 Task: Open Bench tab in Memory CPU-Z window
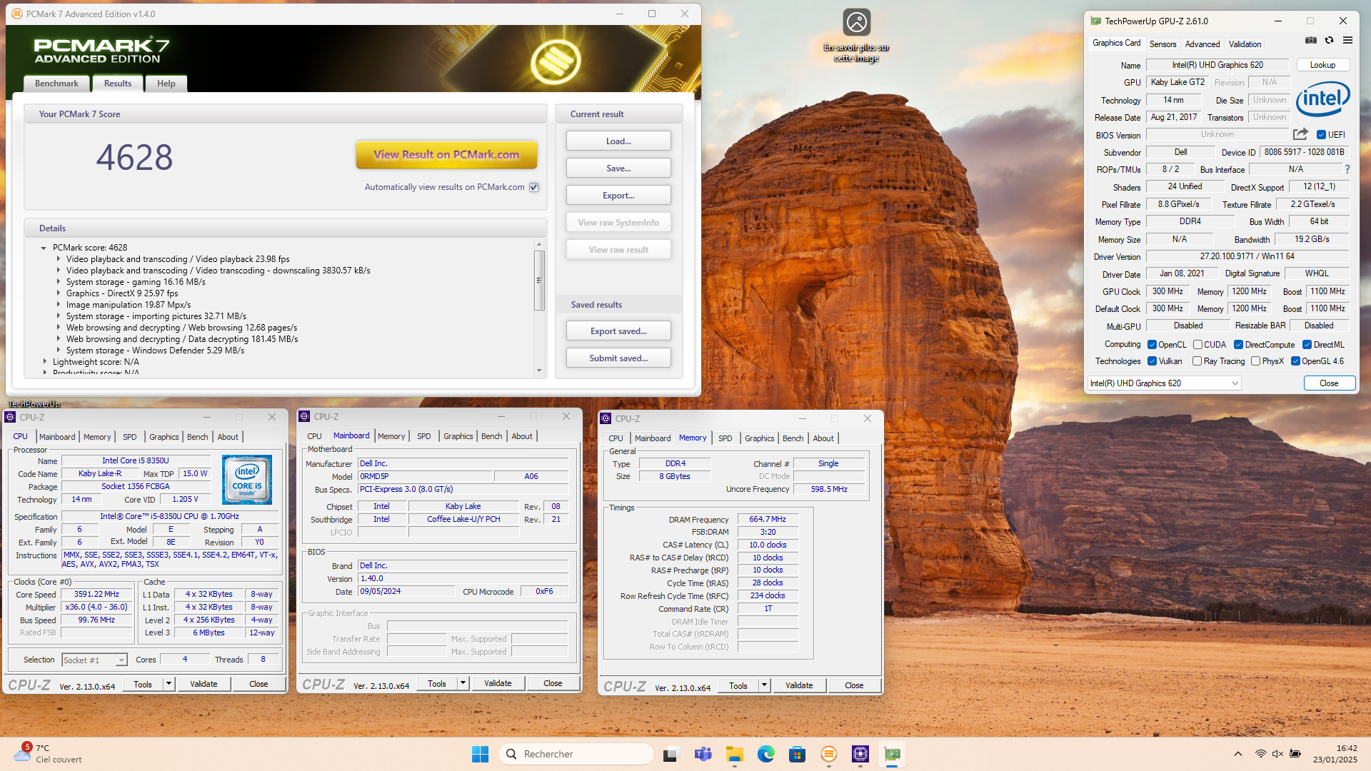(x=793, y=438)
